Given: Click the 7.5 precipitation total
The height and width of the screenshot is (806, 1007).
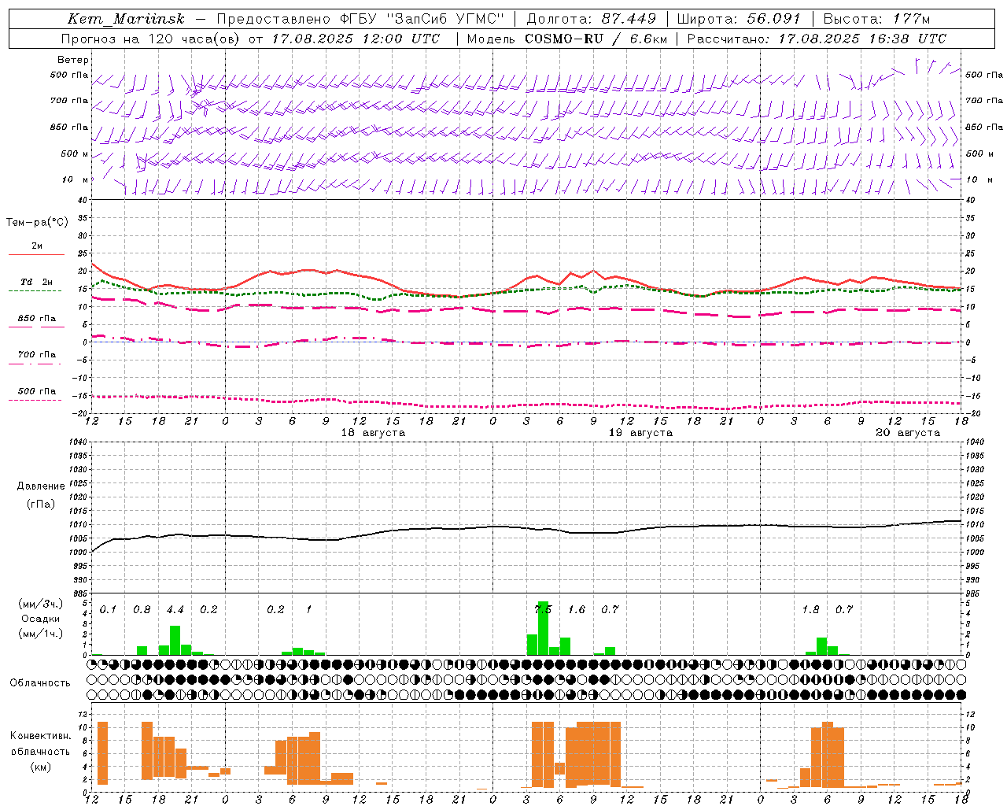Looking at the screenshot, I should pos(543,609).
